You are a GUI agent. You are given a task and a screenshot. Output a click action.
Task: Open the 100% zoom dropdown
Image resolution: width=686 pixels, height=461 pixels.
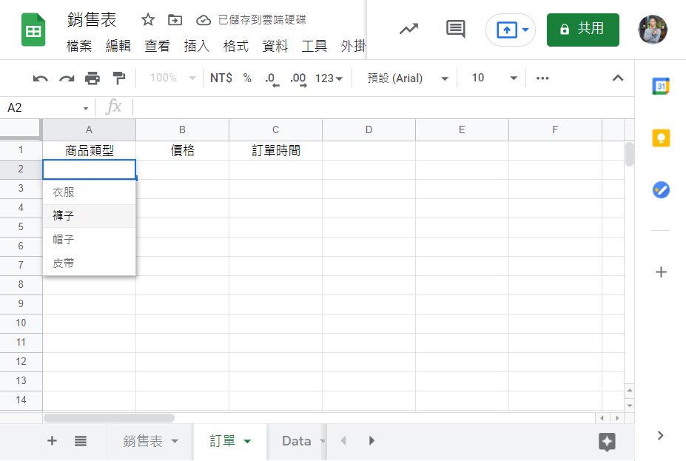[x=172, y=78]
